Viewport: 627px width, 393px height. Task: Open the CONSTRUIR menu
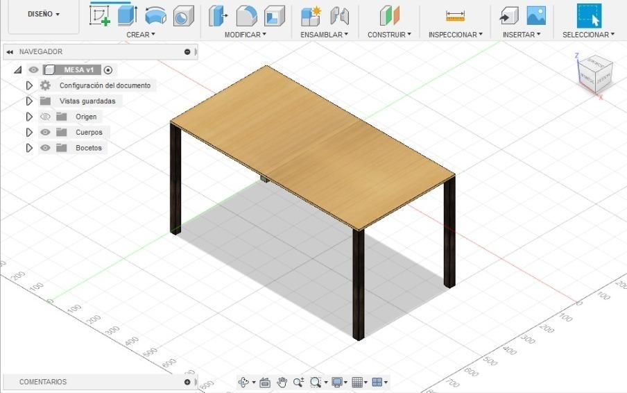(x=389, y=35)
